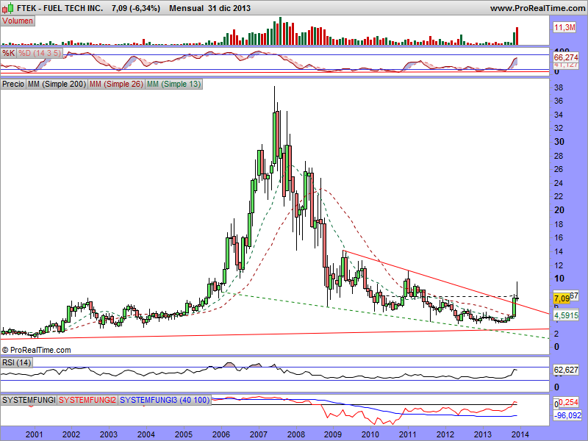Click the candlestick icon beside FTEK title
Viewport: 588px width, 441px height.
coord(8,7)
